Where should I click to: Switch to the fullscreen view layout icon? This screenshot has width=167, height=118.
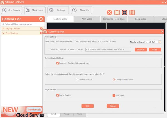pyautogui.click(x=110, y=13)
